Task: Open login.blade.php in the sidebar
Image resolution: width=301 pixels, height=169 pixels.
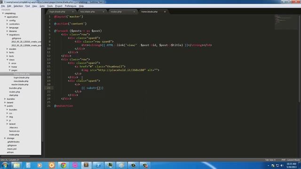Action: (22, 77)
